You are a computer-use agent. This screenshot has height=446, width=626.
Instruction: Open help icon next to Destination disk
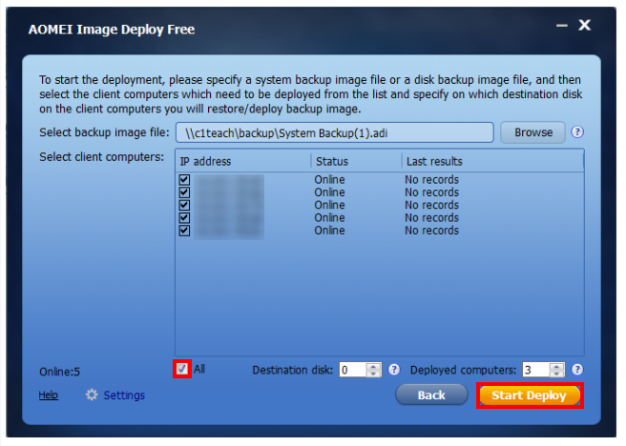[394, 370]
